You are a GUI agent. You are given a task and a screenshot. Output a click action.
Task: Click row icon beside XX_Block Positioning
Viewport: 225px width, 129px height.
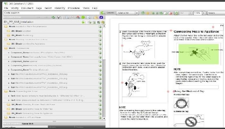[100, 35]
